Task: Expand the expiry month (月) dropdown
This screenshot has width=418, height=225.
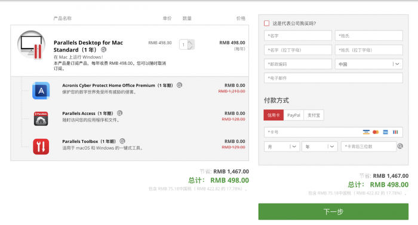Action: (x=282, y=147)
